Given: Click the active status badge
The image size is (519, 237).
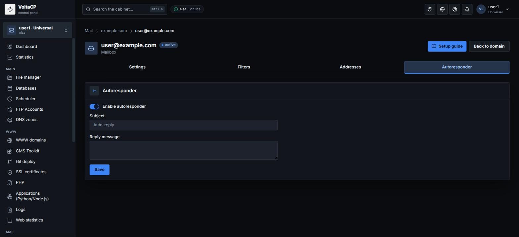Looking at the screenshot, I should 168,45.
